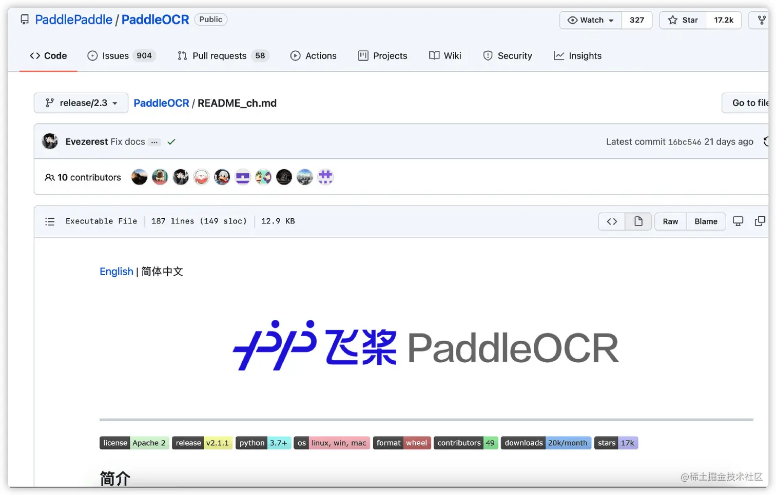The image size is (776, 495).
Task: Click the Watch button
Action: click(590, 20)
